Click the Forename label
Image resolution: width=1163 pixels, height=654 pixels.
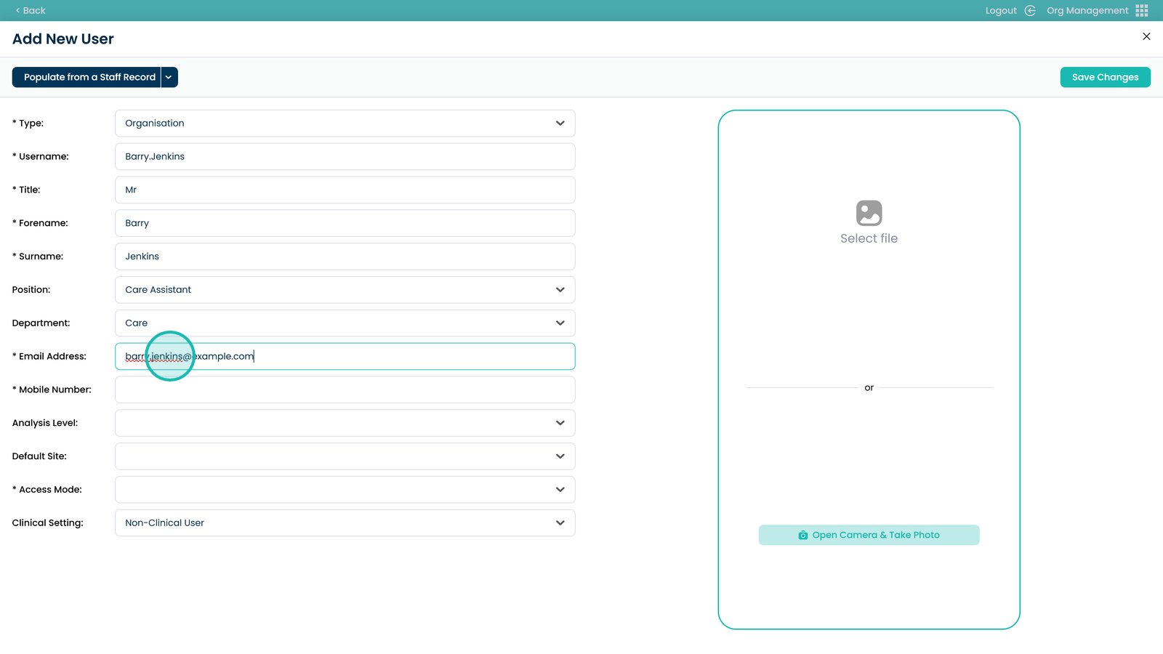click(40, 223)
